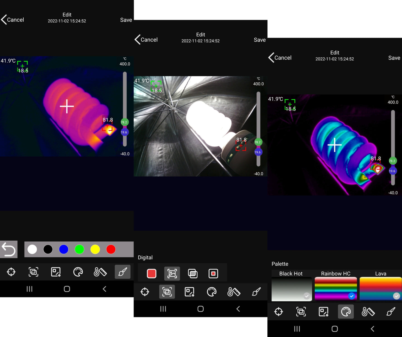Select the Rainbow HC palette
This screenshot has height=337, width=402.
click(336, 289)
